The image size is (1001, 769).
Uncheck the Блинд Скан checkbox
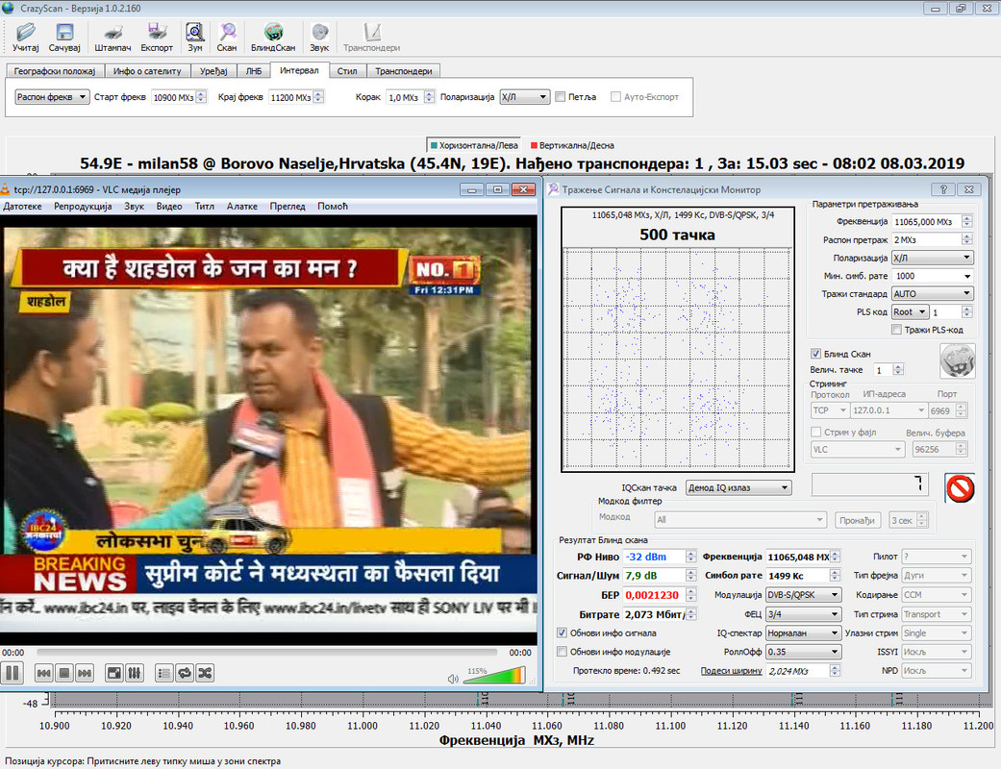815,354
